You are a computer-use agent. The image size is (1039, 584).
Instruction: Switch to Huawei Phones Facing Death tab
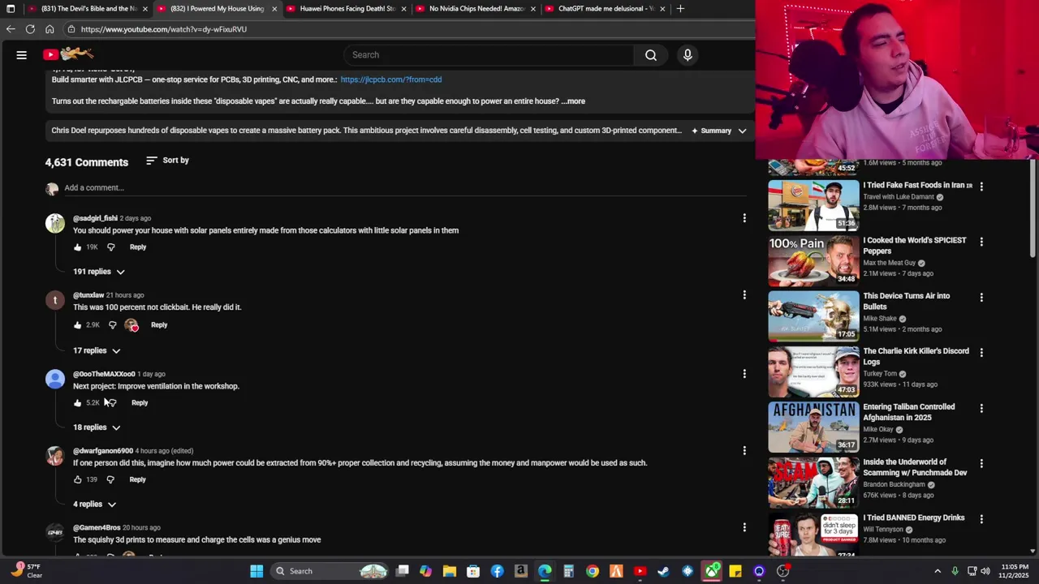coord(347,9)
